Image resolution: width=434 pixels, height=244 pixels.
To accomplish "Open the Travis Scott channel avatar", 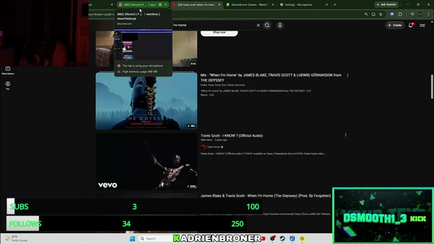I will coord(203,147).
